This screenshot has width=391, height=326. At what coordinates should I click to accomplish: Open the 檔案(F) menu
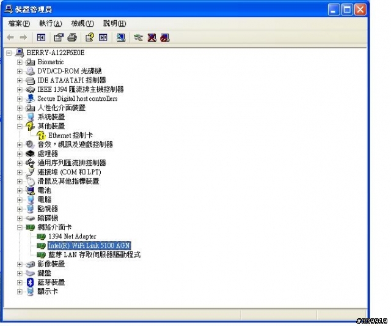pyautogui.click(x=19, y=23)
